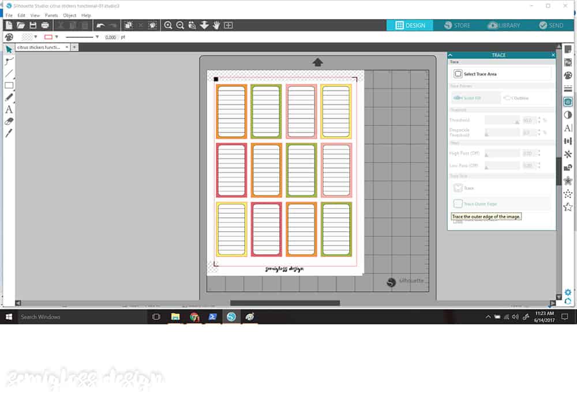Open the fill pattern dropdown arrow
Image resolution: width=577 pixels, height=396 pixels.
36,37
